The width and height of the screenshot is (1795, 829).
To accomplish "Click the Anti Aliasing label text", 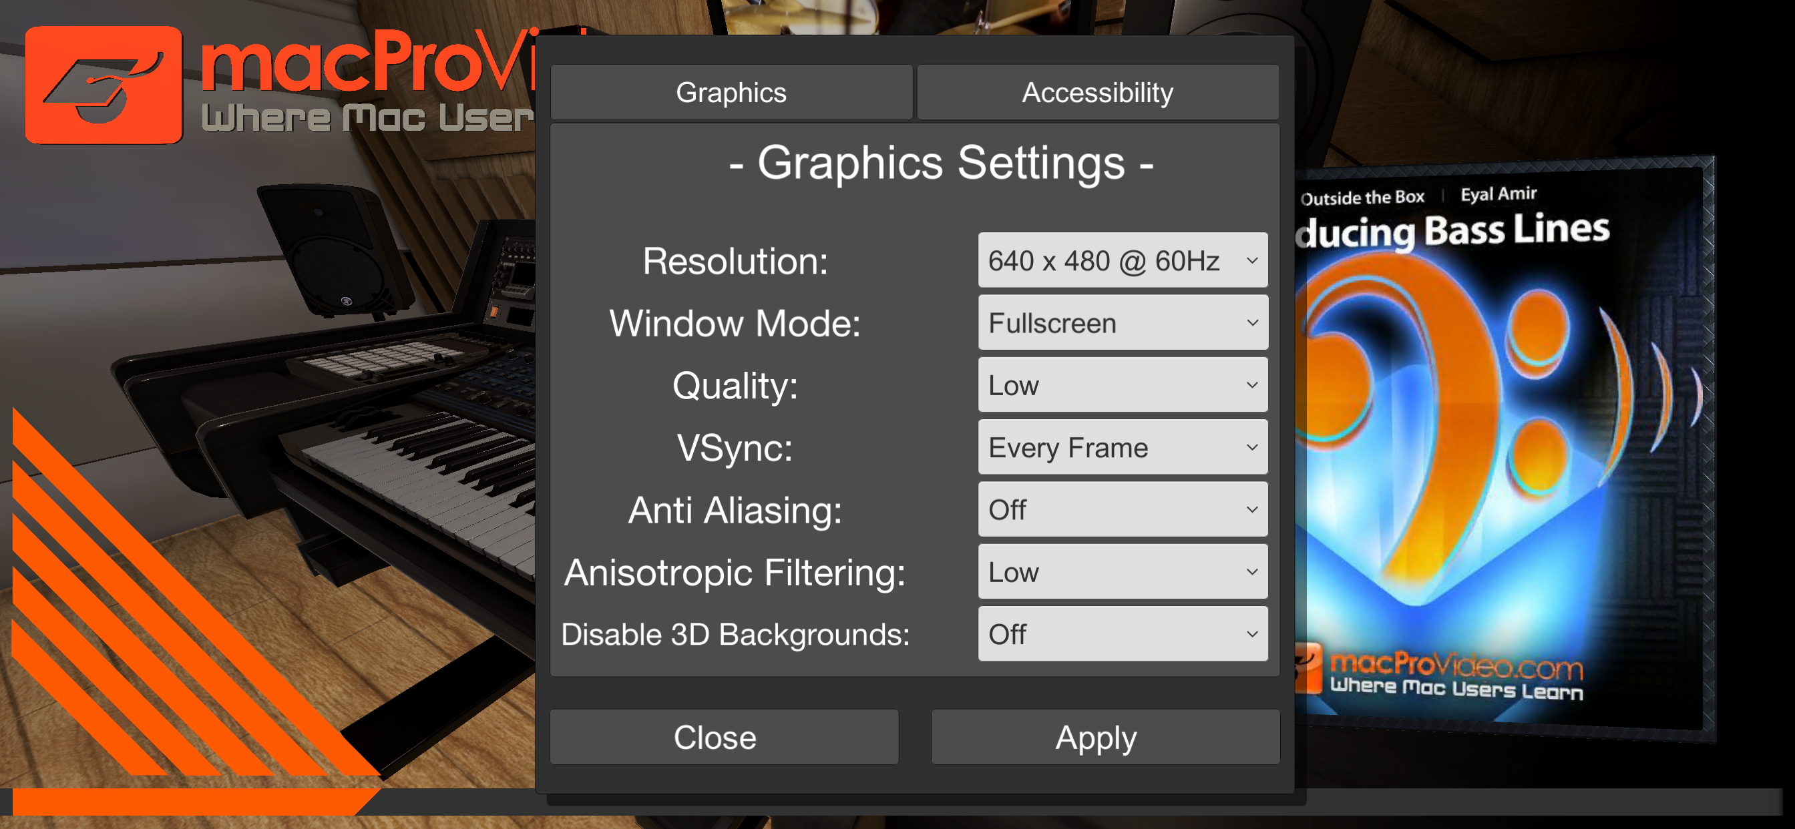I will [x=735, y=510].
